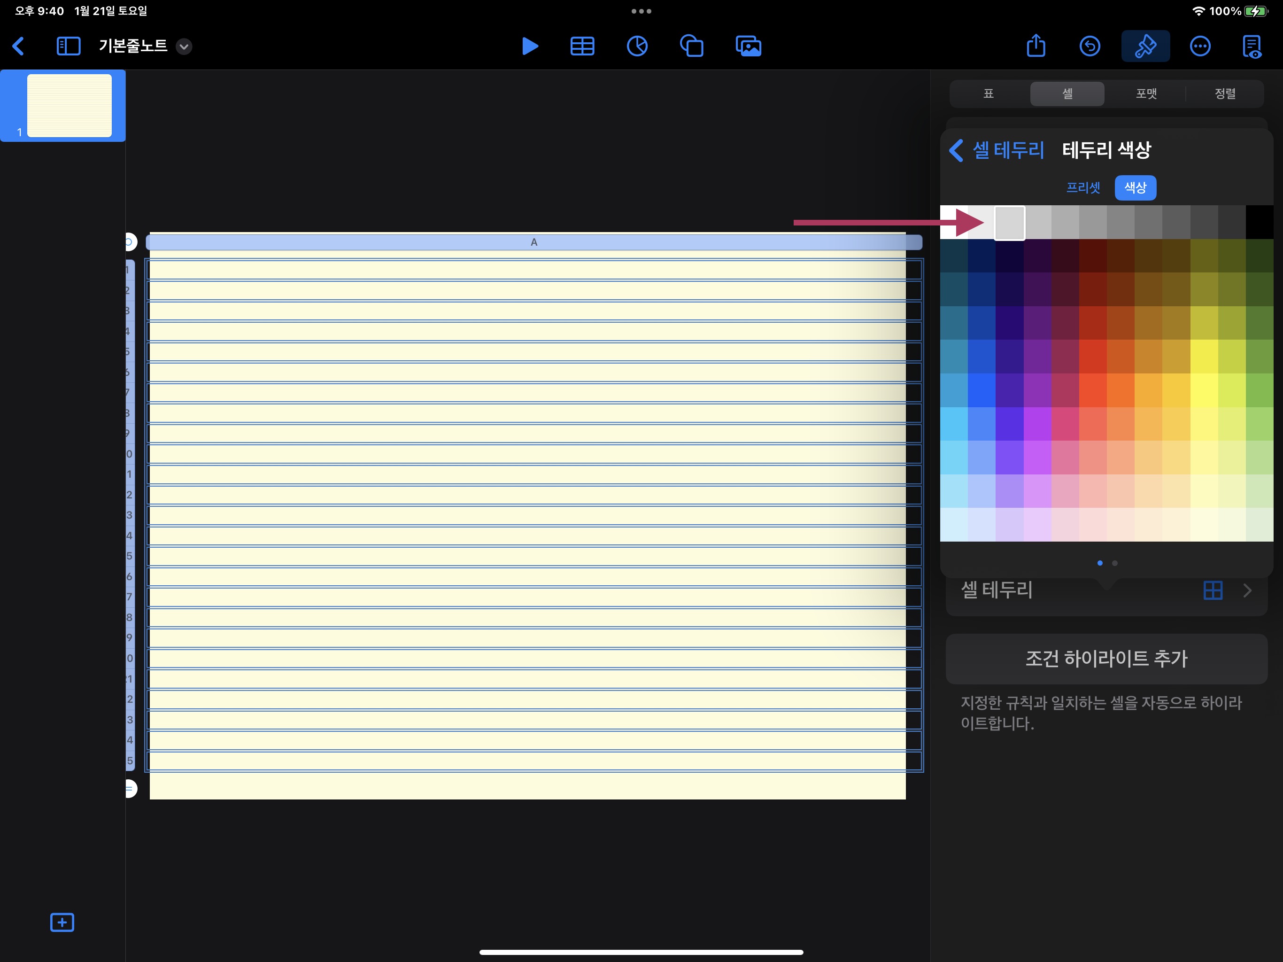Open the multitasking three-dots menu
This screenshot has height=962, width=1283.
click(641, 11)
